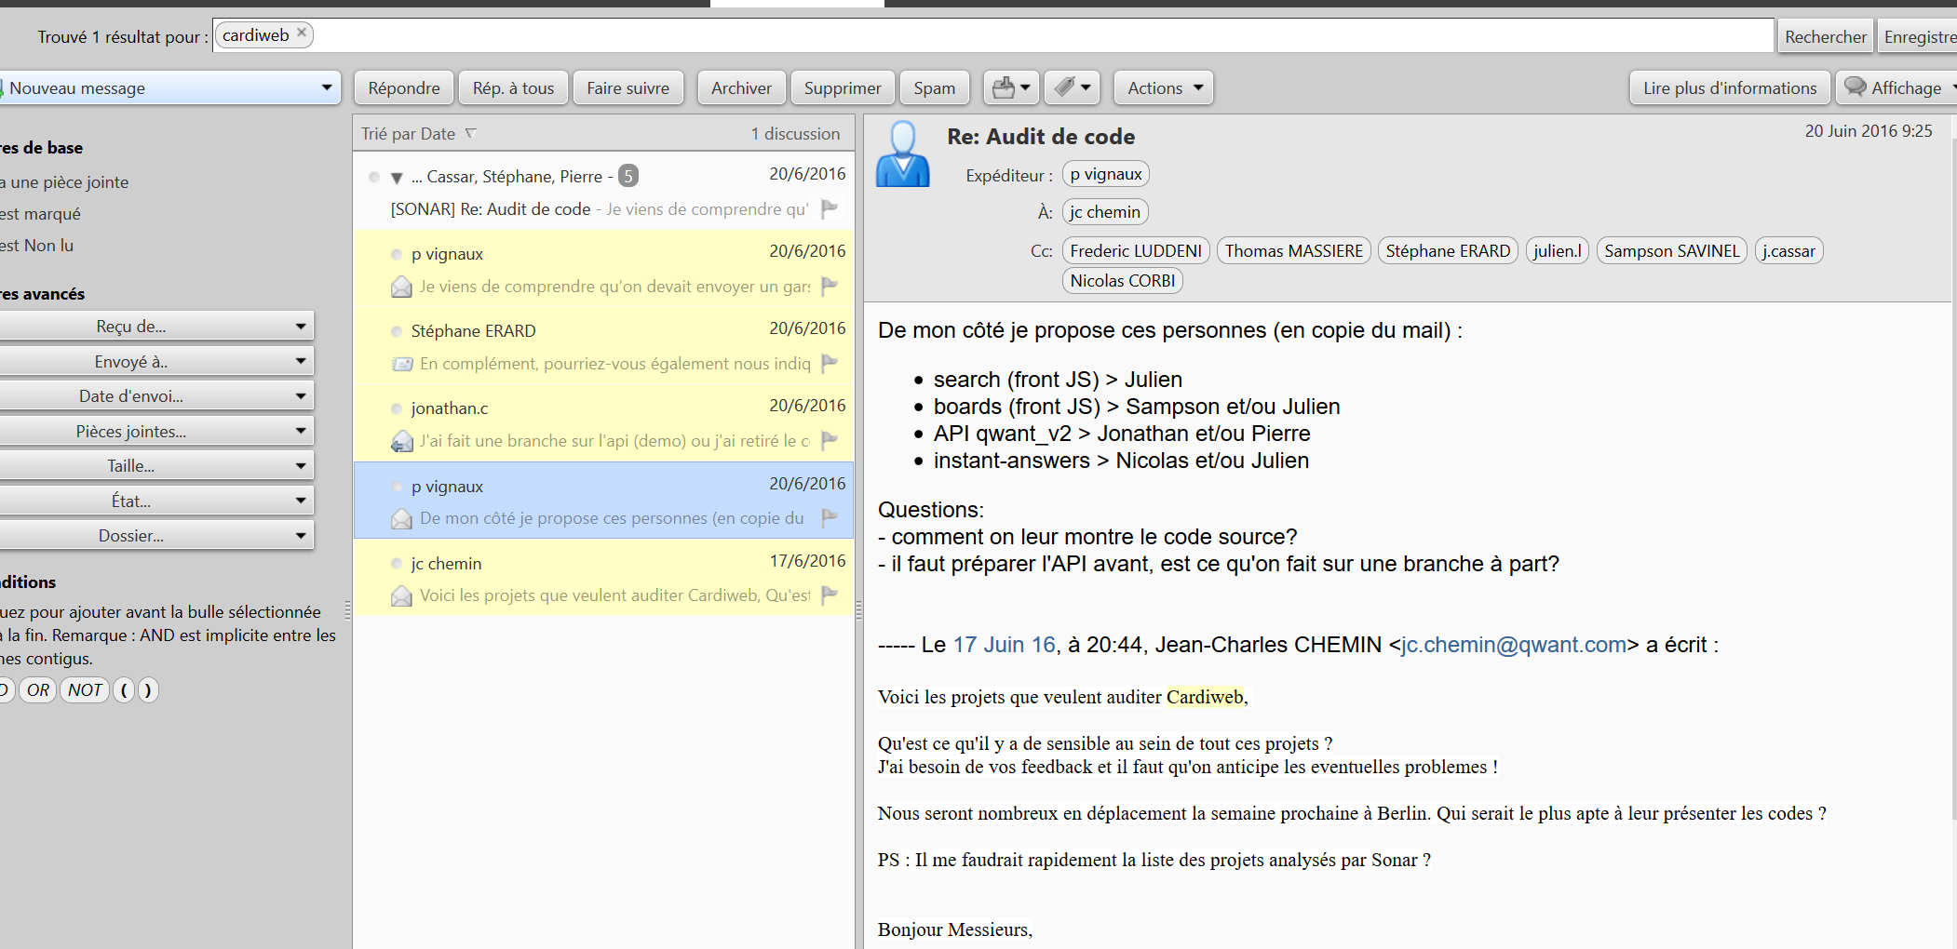This screenshot has height=949, width=1957.
Task: Toggle read dot on Stéphane ERARD message
Action: coord(397,331)
